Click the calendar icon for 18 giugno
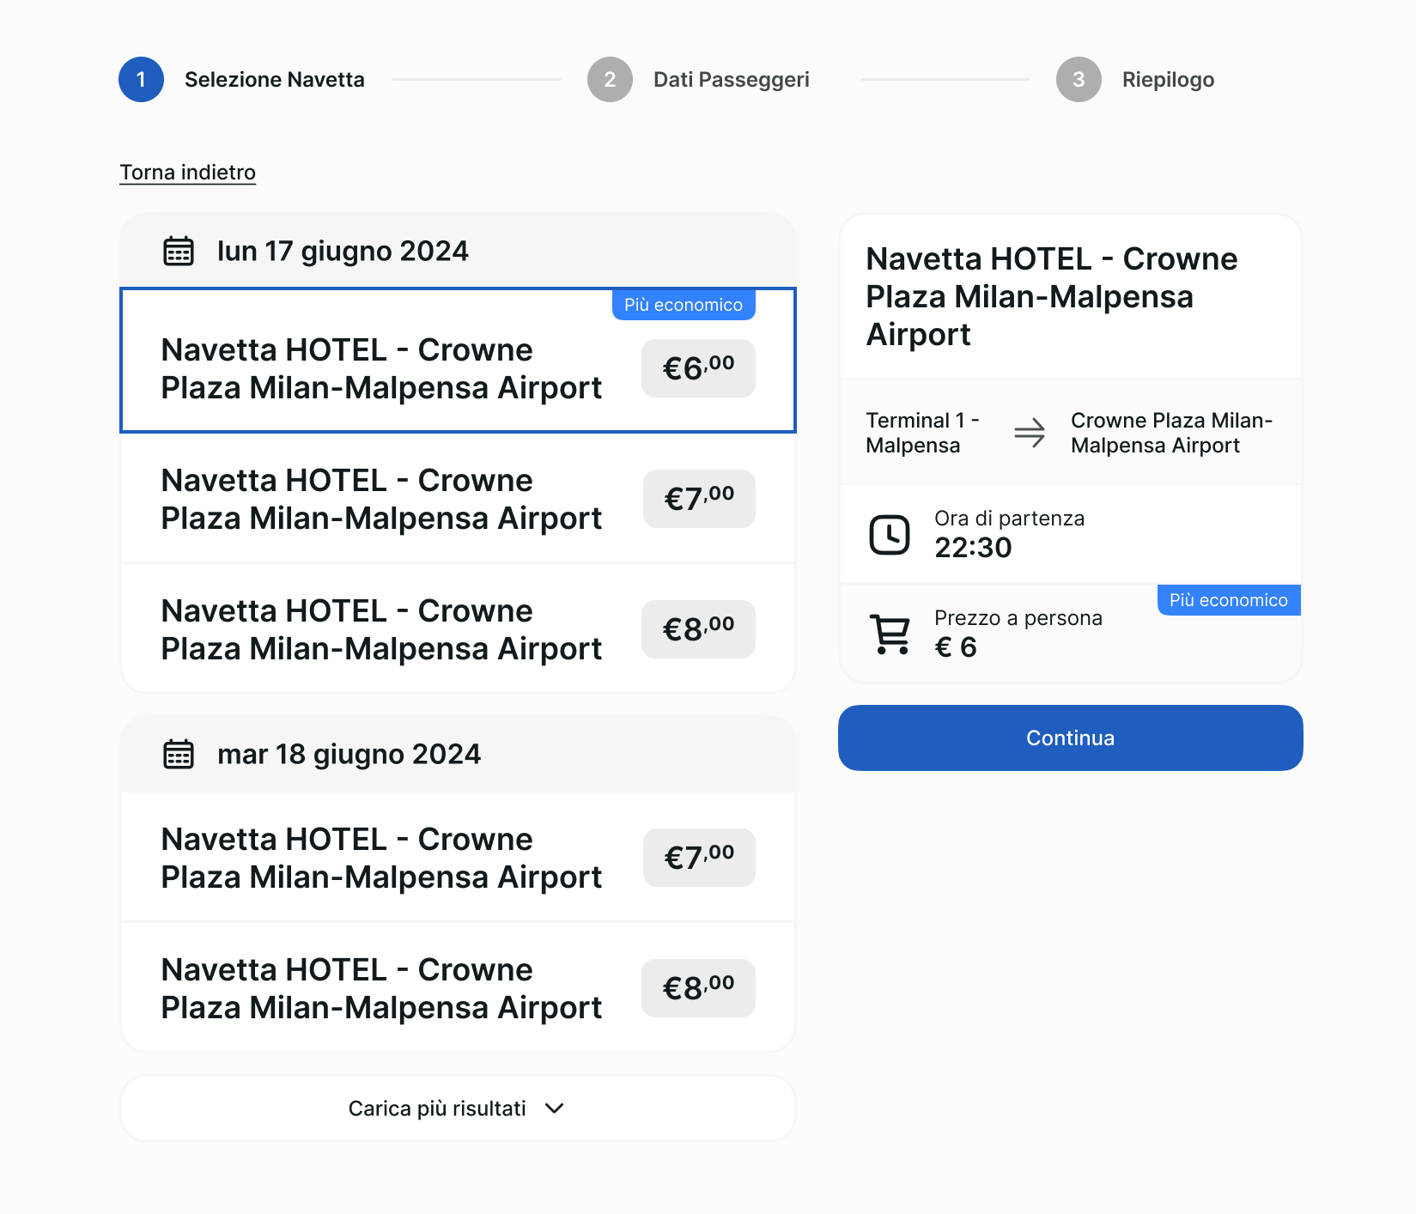The height and width of the screenshot is (1214, 1416). point(176,754)
